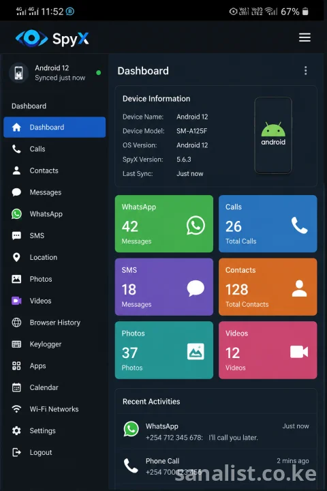Open Wi-Fi Networks page
327x491 pixels.
pos(54,409)
